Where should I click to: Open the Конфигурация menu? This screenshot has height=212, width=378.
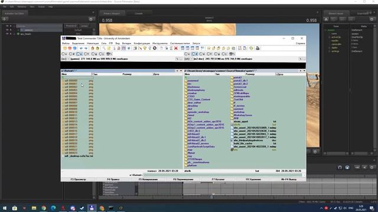[x=142, y=44]
